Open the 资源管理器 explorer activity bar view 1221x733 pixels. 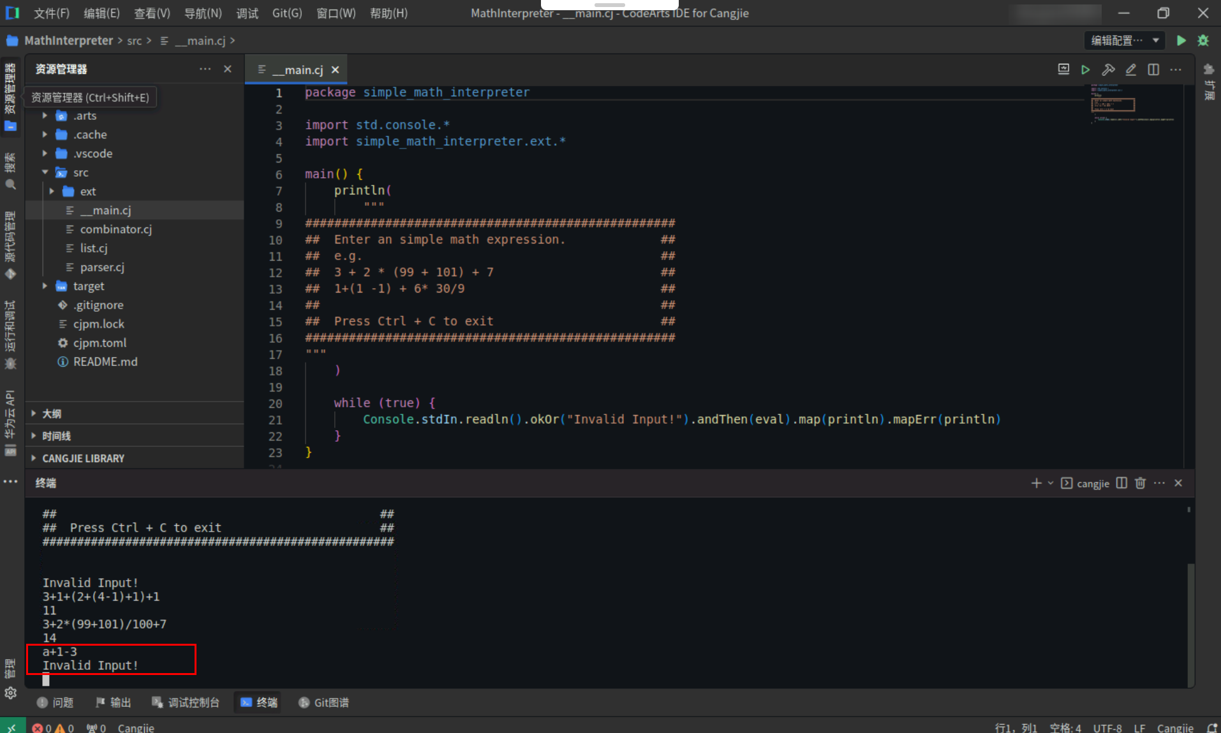pos(10,97)
